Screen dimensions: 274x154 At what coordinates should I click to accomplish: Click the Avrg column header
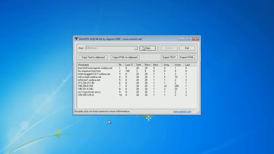click(x=167, y=65)
